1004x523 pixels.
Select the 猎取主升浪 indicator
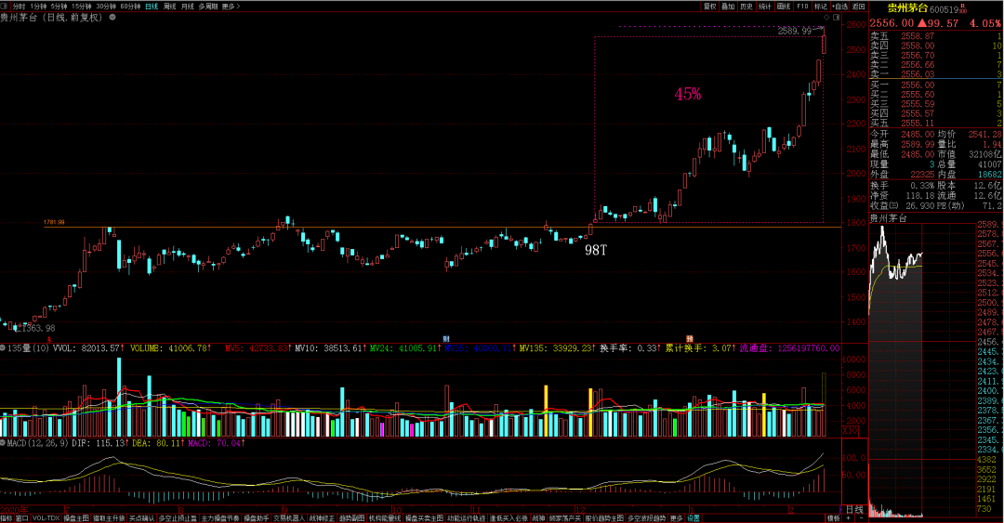pyautogui.click(x=109, y=517)
